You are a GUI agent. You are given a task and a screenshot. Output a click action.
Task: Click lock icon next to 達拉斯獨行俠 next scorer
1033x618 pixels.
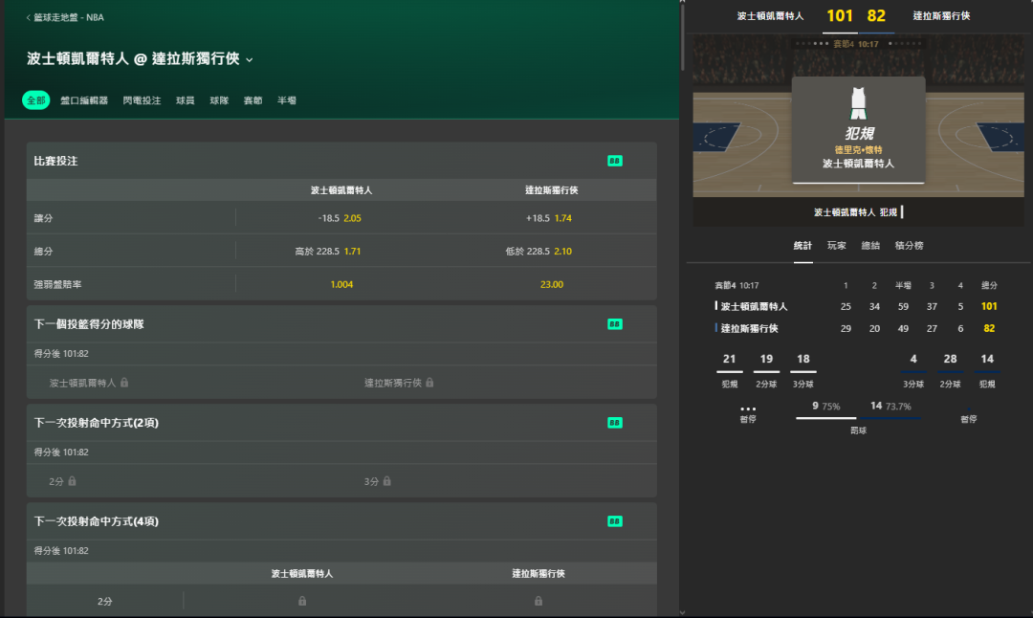coord(429,382)
